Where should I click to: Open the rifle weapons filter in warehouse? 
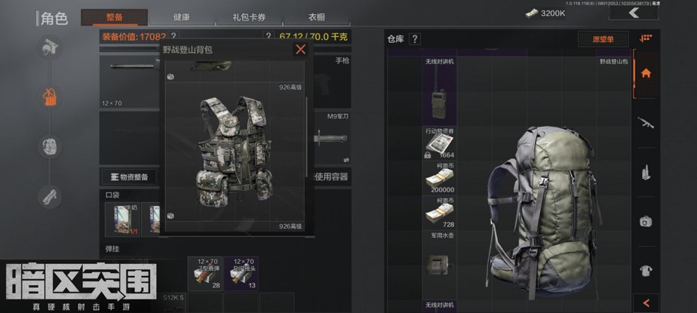click(646, 123)
